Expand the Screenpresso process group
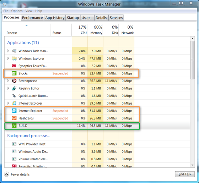 coord(8,81)
